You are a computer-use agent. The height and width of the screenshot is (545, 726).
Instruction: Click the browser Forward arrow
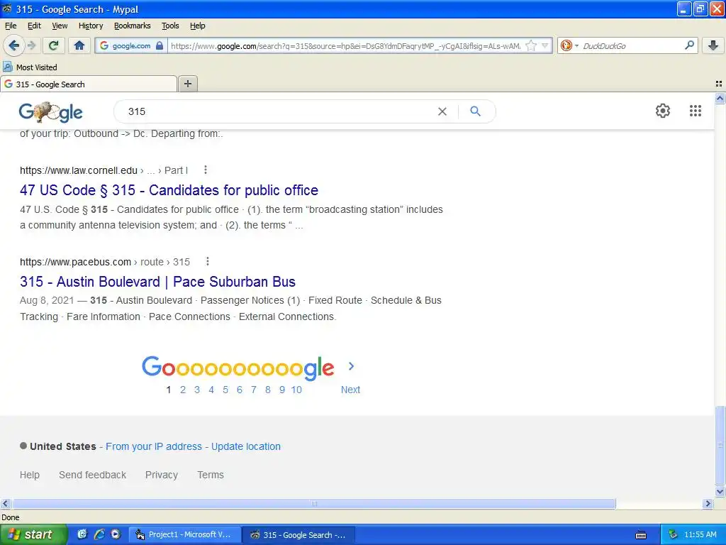(x=32, y=45)
